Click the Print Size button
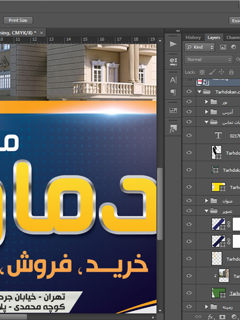 click(18, 21)
